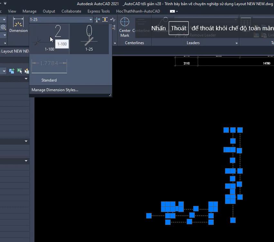Image resolution: width=274 pixels, height=242 pixels.
Task: Click the Remove Leader icon
Action: pyautogui.click(x=185, y=35)
